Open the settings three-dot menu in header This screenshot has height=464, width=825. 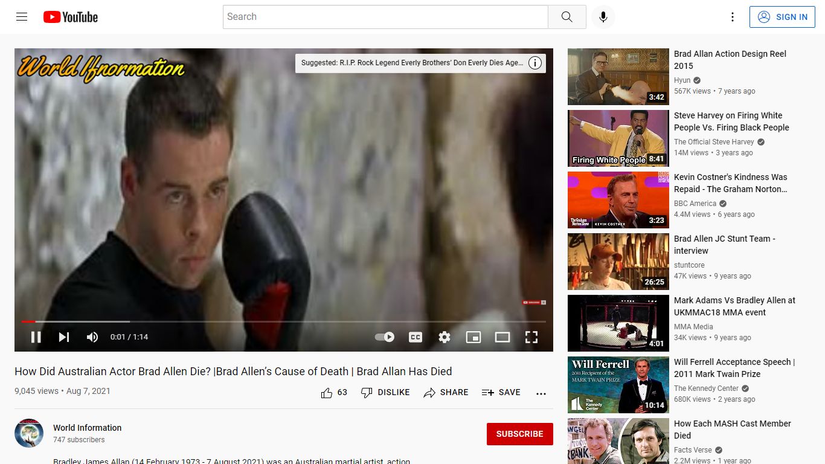(732, 17)
